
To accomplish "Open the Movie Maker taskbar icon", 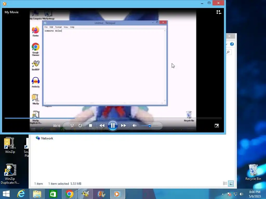I will 102,194.
